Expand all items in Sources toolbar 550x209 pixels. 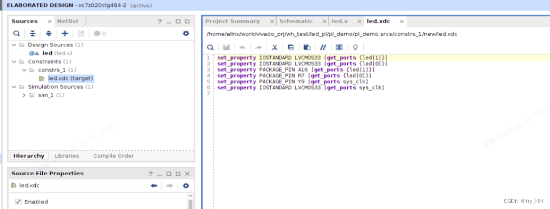coord(49,34)
